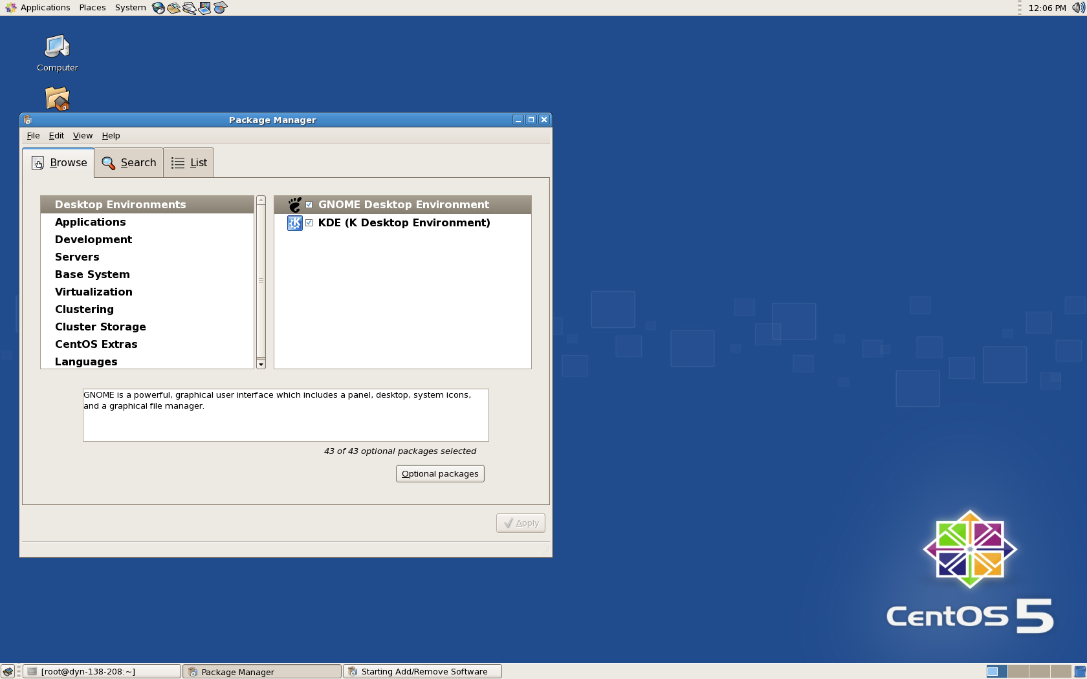This screenshot has height=679, width=1087.
Task: Open the email client launcher icon
Action: click(174, 8)
